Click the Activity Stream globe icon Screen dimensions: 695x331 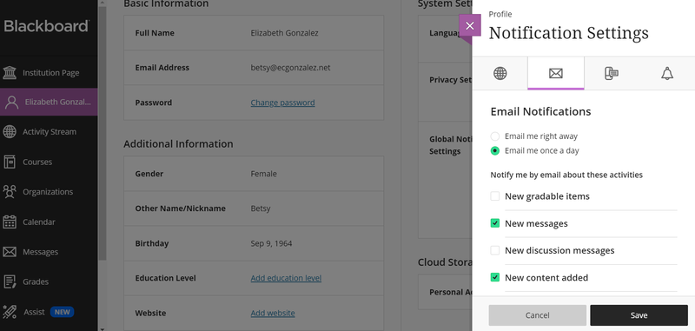(x=10, y=131)
